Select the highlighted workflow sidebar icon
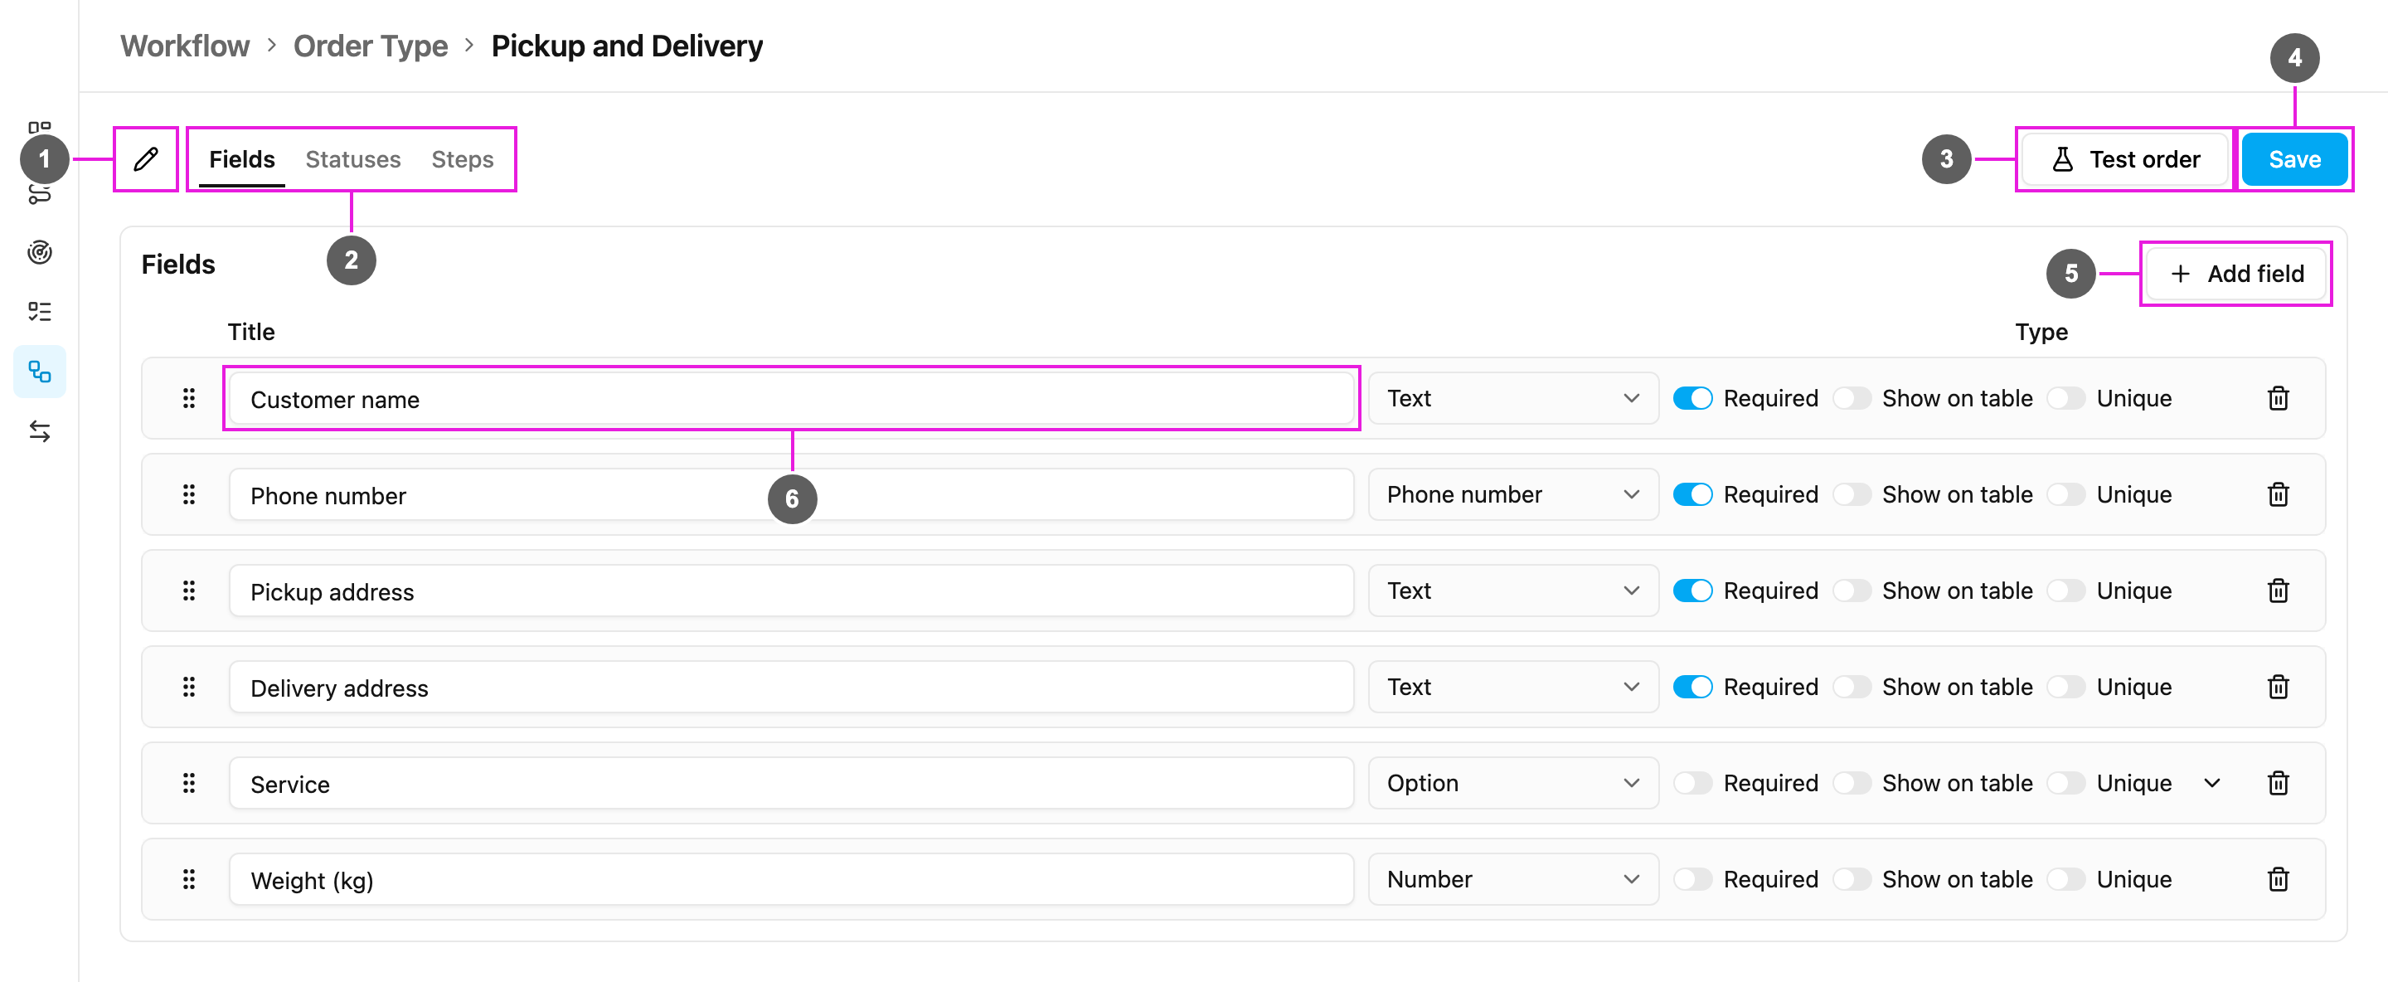 click(x=40, y=372)
